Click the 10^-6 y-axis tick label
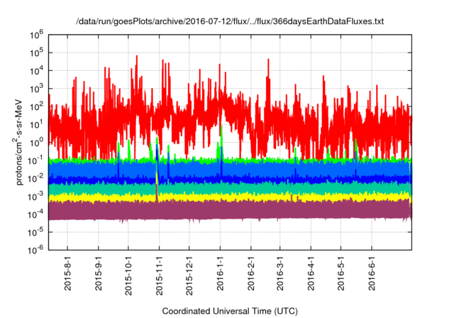The height and width of the screenshot is (318, 454). coord(35,250)
